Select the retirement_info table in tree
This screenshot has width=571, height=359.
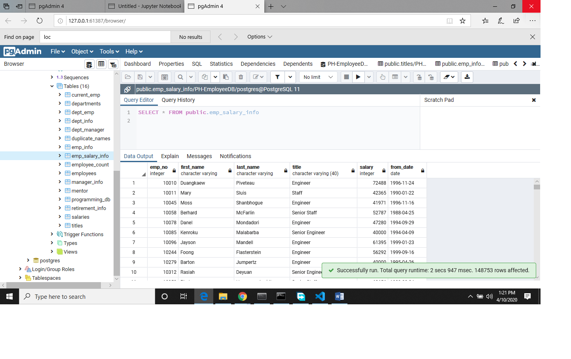[x=89, y=208]
